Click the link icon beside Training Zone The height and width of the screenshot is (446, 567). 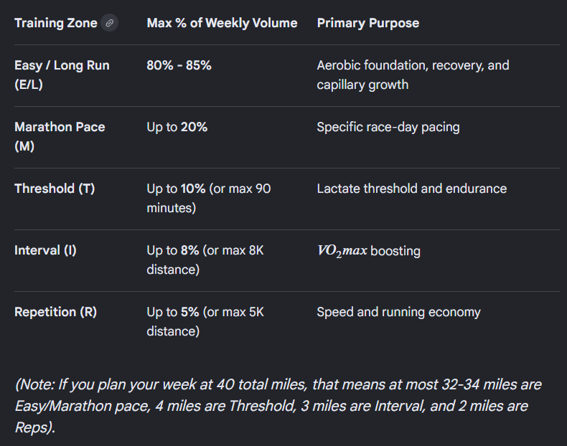point(110,23)
